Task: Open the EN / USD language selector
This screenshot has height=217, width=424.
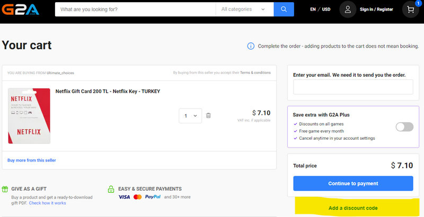Action: pyautogui.click(x=320, y=10)
